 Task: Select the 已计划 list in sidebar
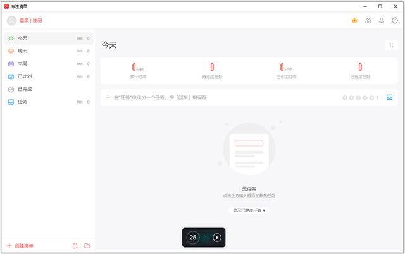(x=49, y=76)
